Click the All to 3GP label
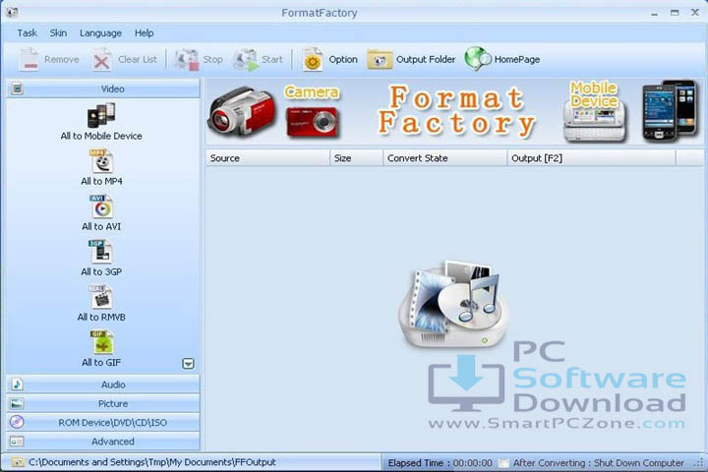 [x=101, y=272]
